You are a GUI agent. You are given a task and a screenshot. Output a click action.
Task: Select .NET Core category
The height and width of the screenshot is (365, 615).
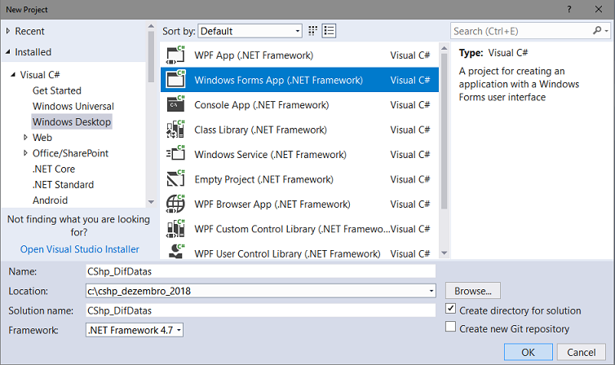54,169
